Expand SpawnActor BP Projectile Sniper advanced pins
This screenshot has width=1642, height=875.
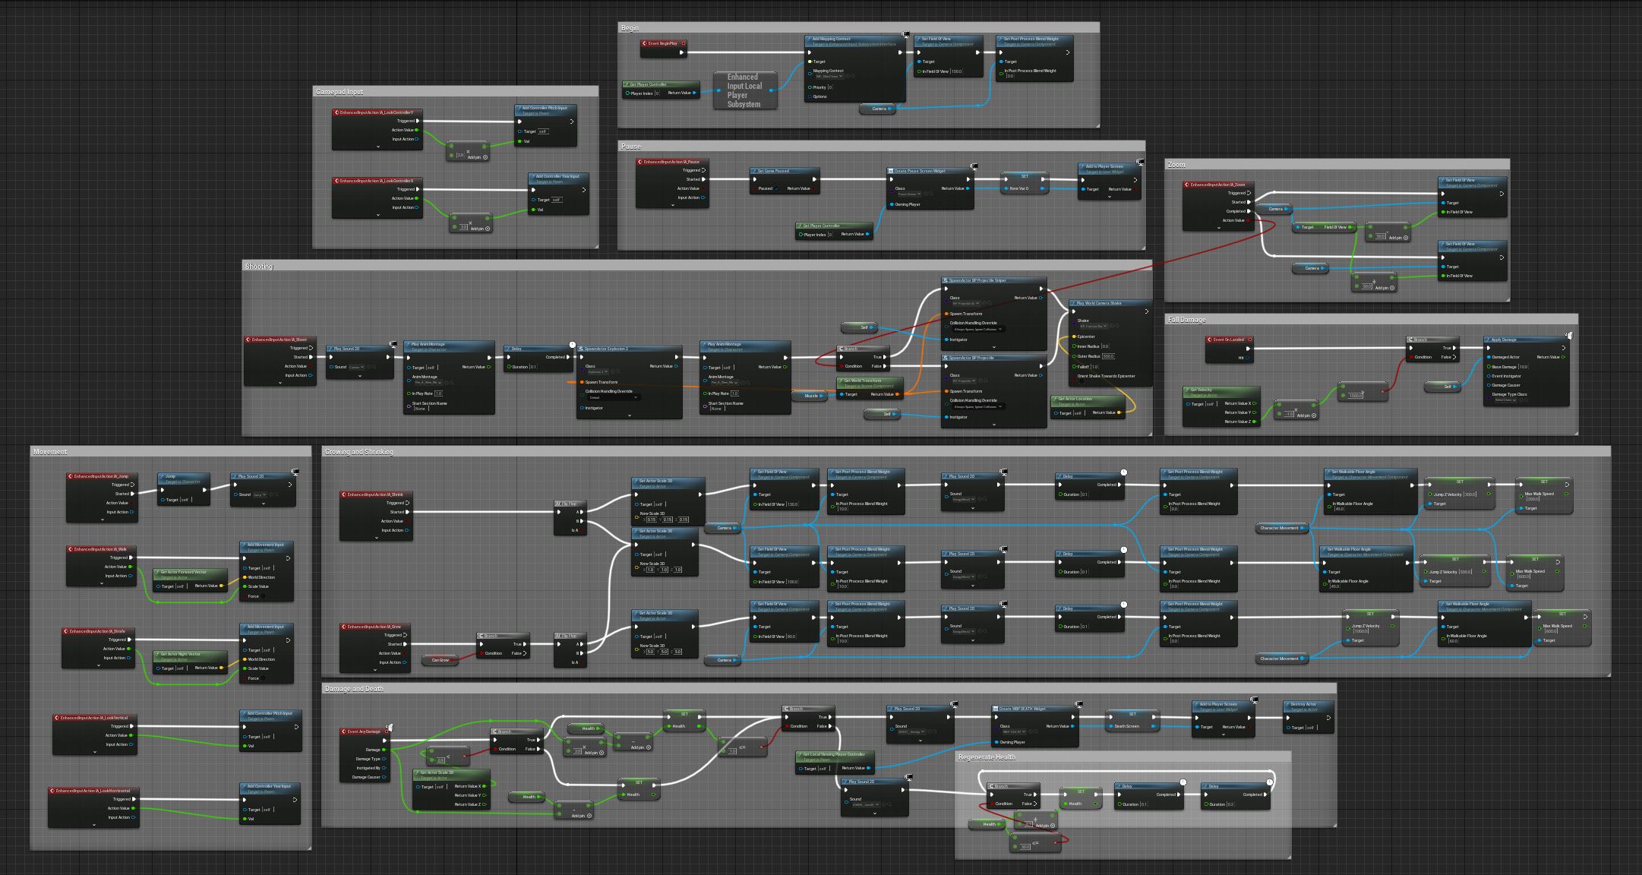pyautogui.click(x=994, y=347)
